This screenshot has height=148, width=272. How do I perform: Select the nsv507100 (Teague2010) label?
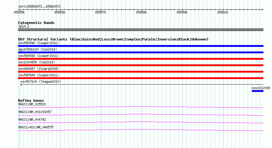pyautogui.click(x=41, y=82)
